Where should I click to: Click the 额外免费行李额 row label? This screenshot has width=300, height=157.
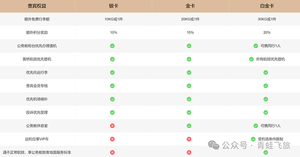pyautogui.click(x=37, y=19)
